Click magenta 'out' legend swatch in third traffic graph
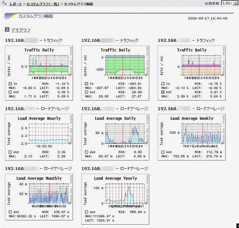The height and width of the screenshot is (228, 239). pyautogui.click(x=162, y=92)
